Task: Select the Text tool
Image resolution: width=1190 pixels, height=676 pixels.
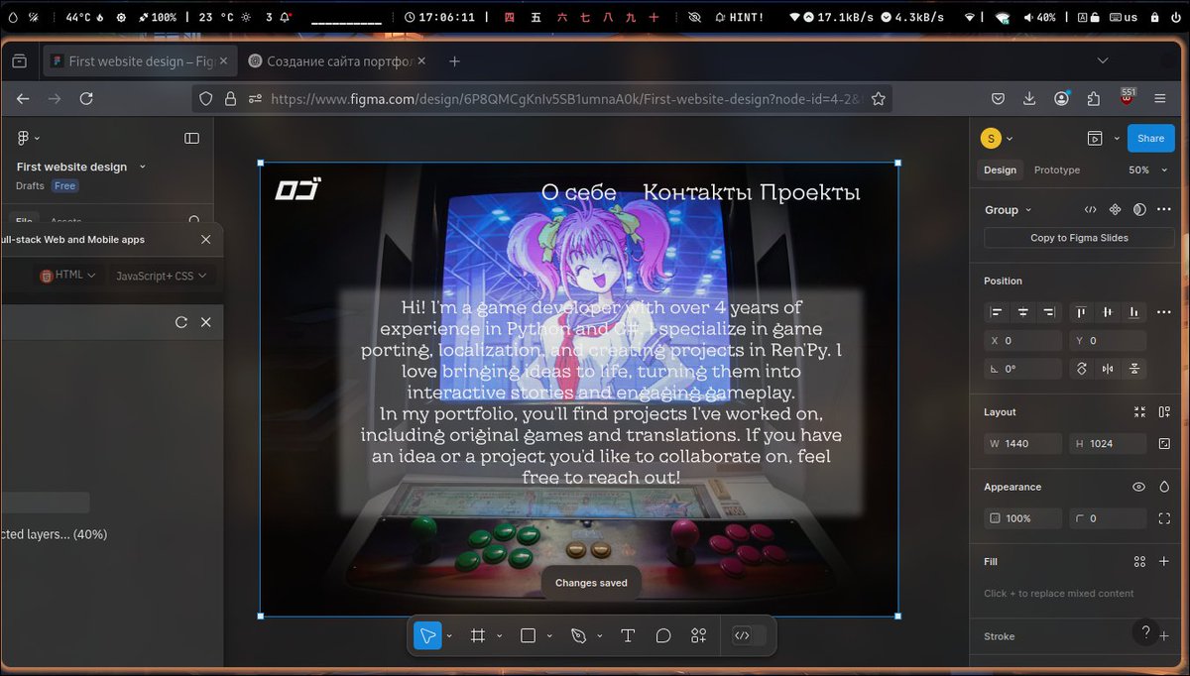Action: (x=628, y=635)
